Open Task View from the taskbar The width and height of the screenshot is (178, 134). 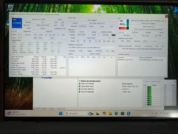98,113
